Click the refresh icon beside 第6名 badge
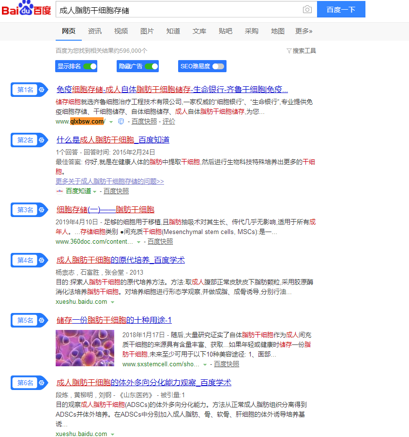 (42, 383)
